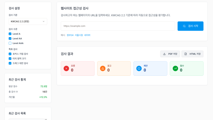
Task: Click the 최근 검사 통계 heading
Action: [x=17, y=79]
